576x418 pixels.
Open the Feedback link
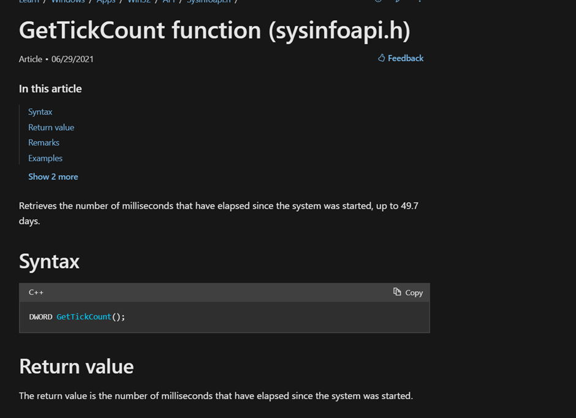(405, 58)
